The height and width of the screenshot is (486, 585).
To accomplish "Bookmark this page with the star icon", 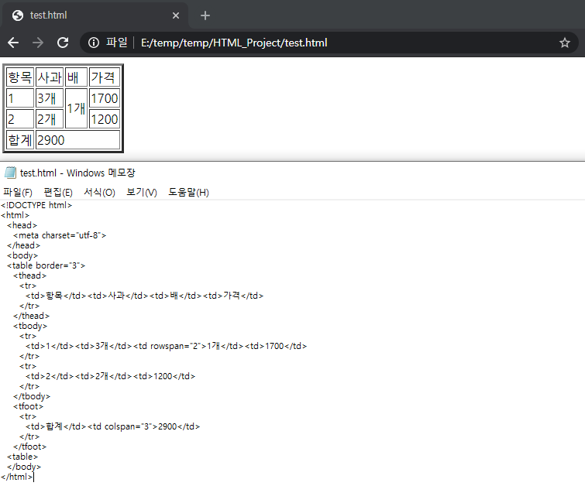I will 565,43.
